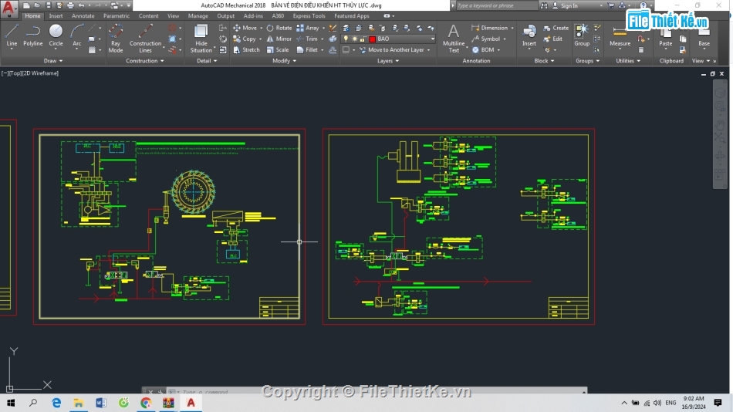Screen dimensions: 733x412
Task: Activate Ray Mode construction tool
Action: [116, 39]
